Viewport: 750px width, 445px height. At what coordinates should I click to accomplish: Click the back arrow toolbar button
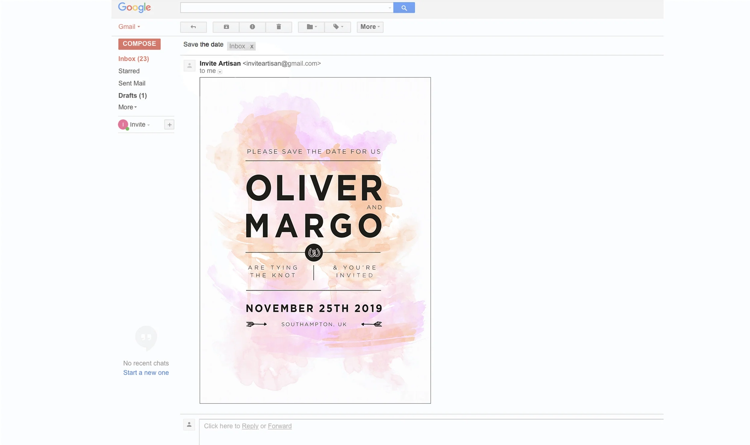193,27
